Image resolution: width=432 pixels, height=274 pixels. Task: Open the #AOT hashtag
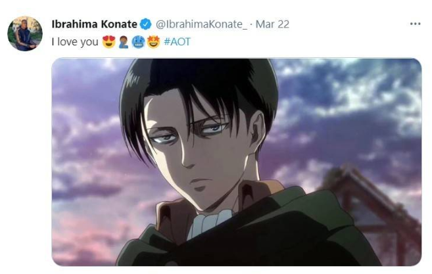click(x=177, y=42)
